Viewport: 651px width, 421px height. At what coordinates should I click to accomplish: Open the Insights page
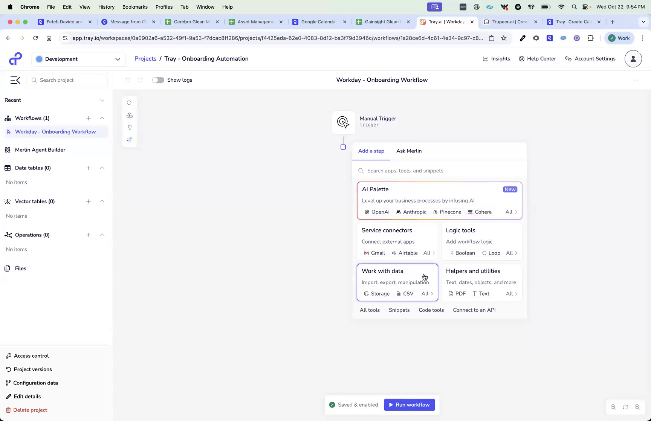[496, 59]
